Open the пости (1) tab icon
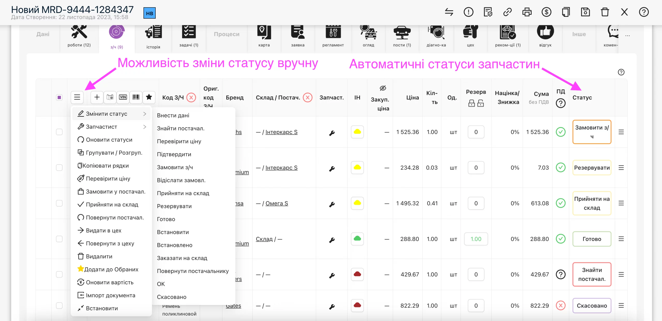The height and width of the screenshot is (321, 662). point(402,32)
